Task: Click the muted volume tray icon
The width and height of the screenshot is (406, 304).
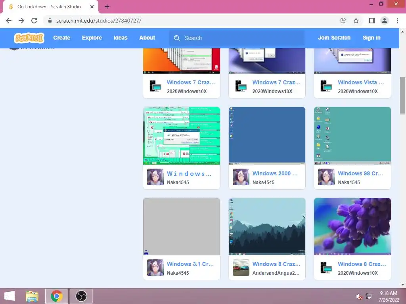Action: point(359,296)
